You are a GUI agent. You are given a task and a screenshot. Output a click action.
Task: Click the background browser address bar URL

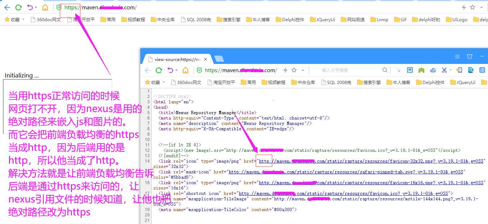tap(100, 8)
